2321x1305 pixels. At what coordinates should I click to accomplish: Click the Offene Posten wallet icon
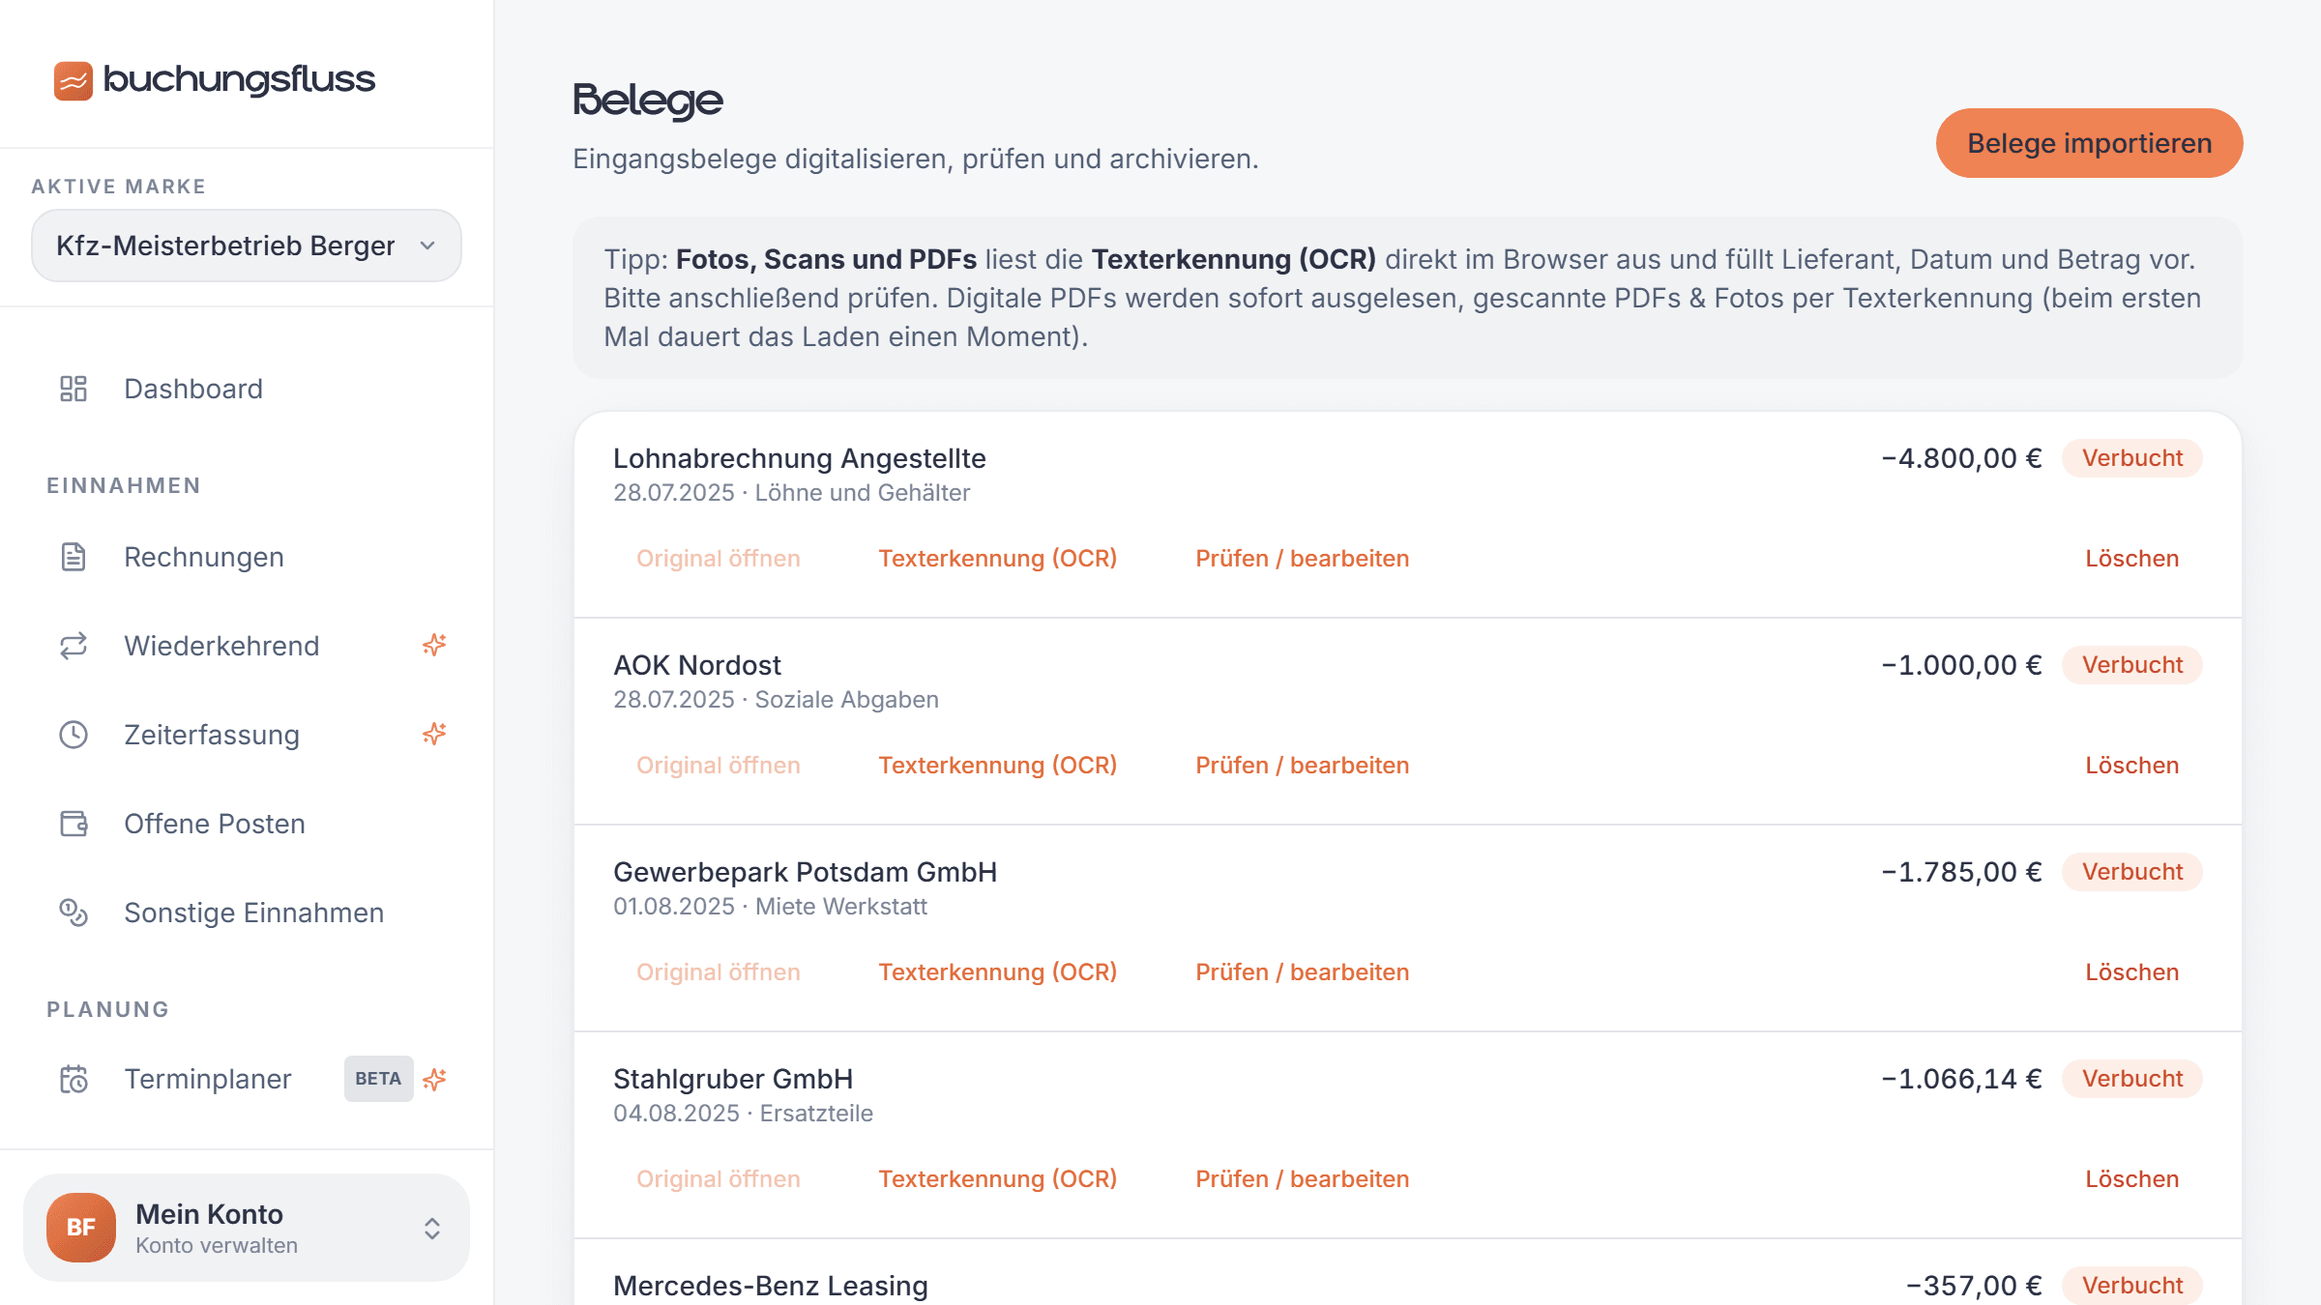coord(73,824)
